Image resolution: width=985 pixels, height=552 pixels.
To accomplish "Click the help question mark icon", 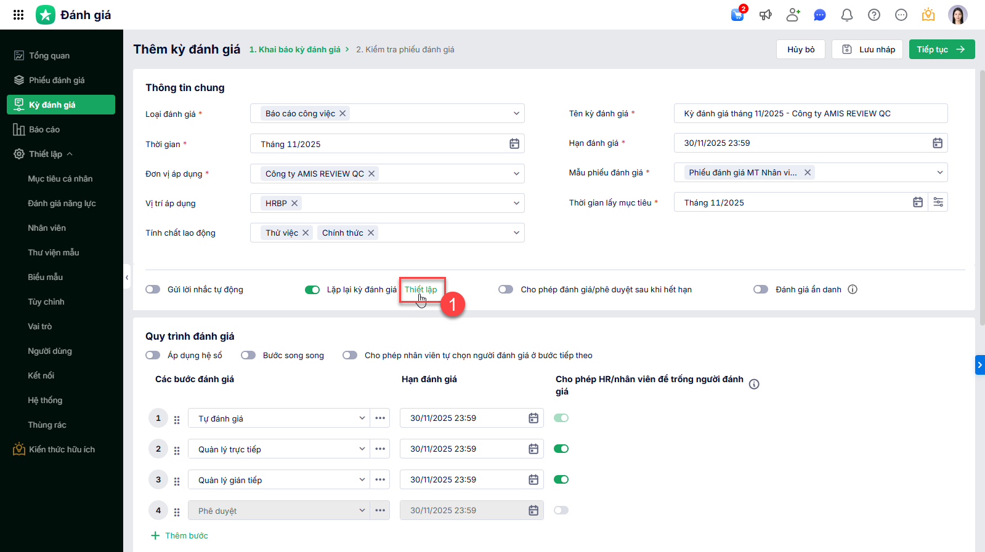I will (874, 15).
